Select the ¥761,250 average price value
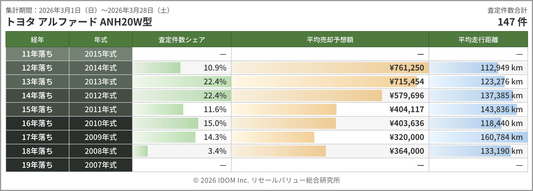This screenshot has width=533, height=191. coord(407,68)
